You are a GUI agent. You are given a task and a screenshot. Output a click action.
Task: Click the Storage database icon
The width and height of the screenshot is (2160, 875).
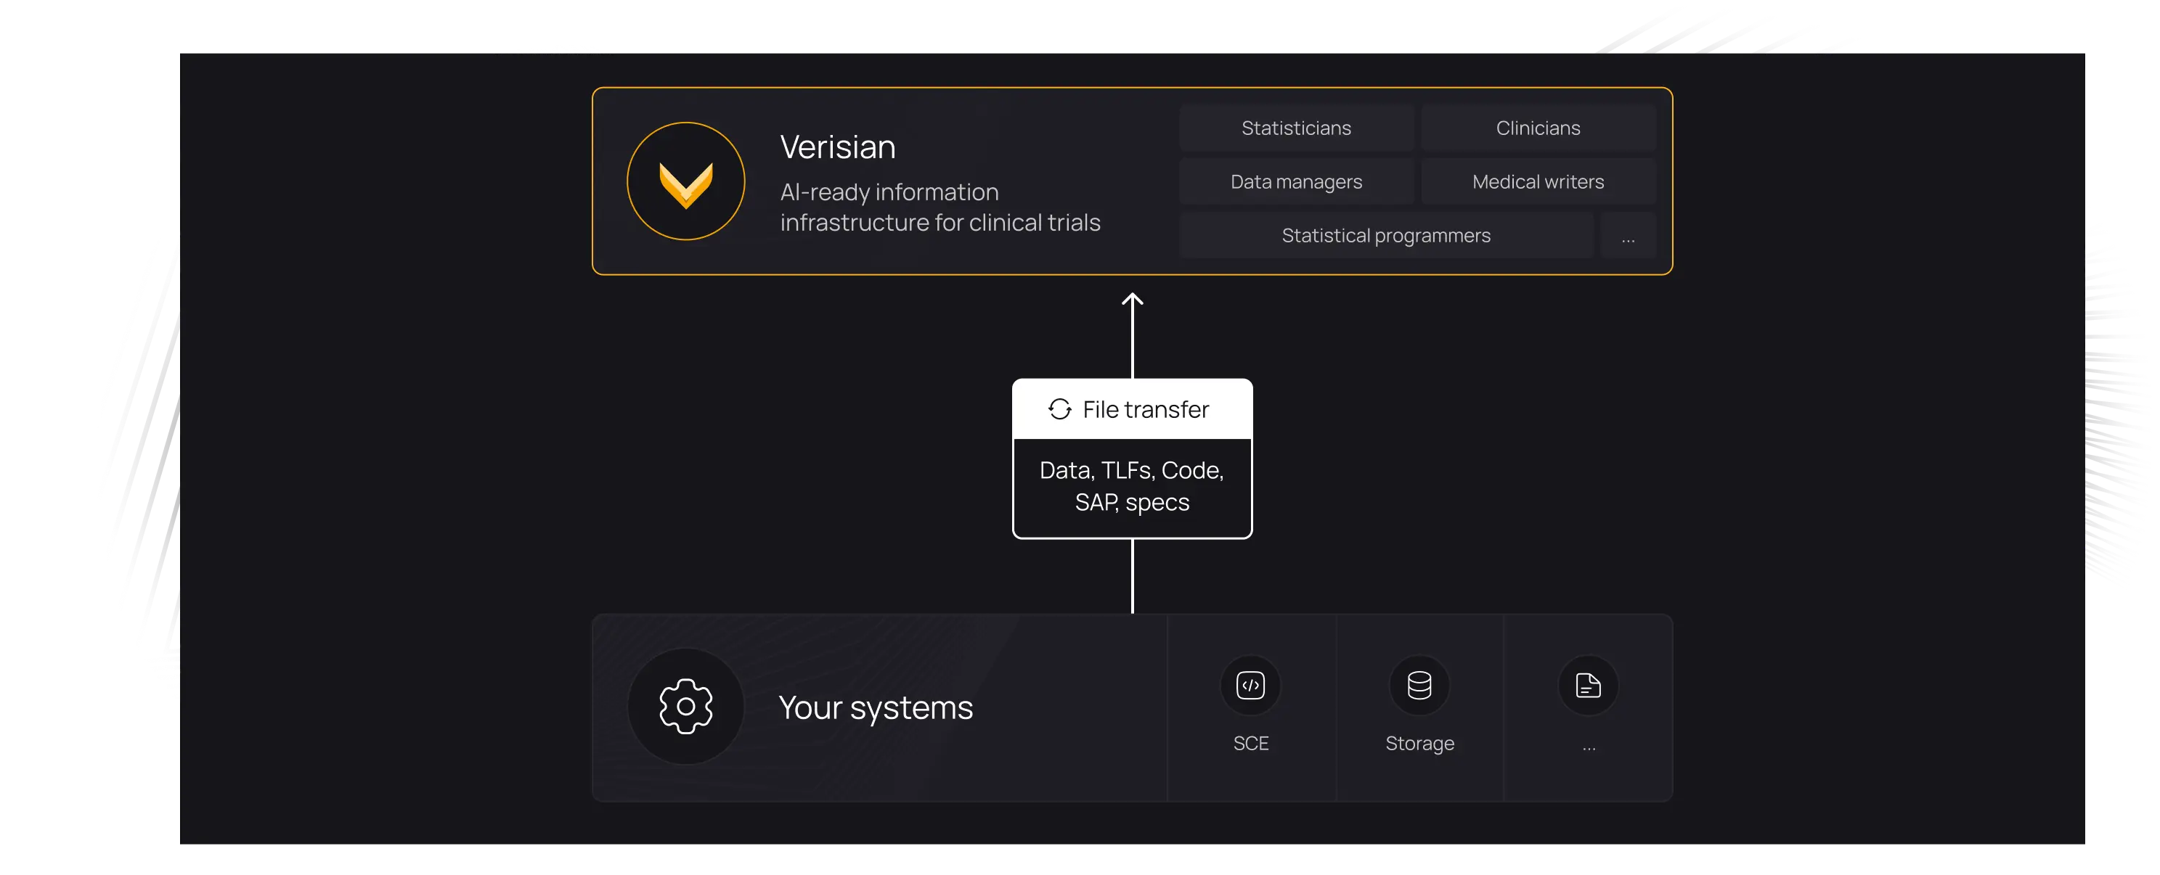[x=1419, y=686]
